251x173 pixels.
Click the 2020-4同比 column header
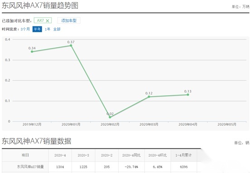click(131, 155)
